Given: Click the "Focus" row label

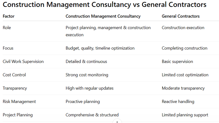Looking at the screenshot, I should (8, 48).
